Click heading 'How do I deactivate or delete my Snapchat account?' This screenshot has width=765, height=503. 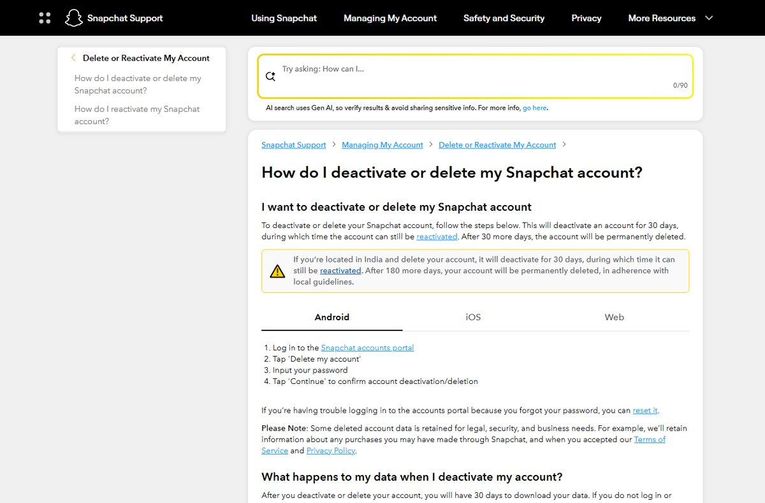point(452,173)
